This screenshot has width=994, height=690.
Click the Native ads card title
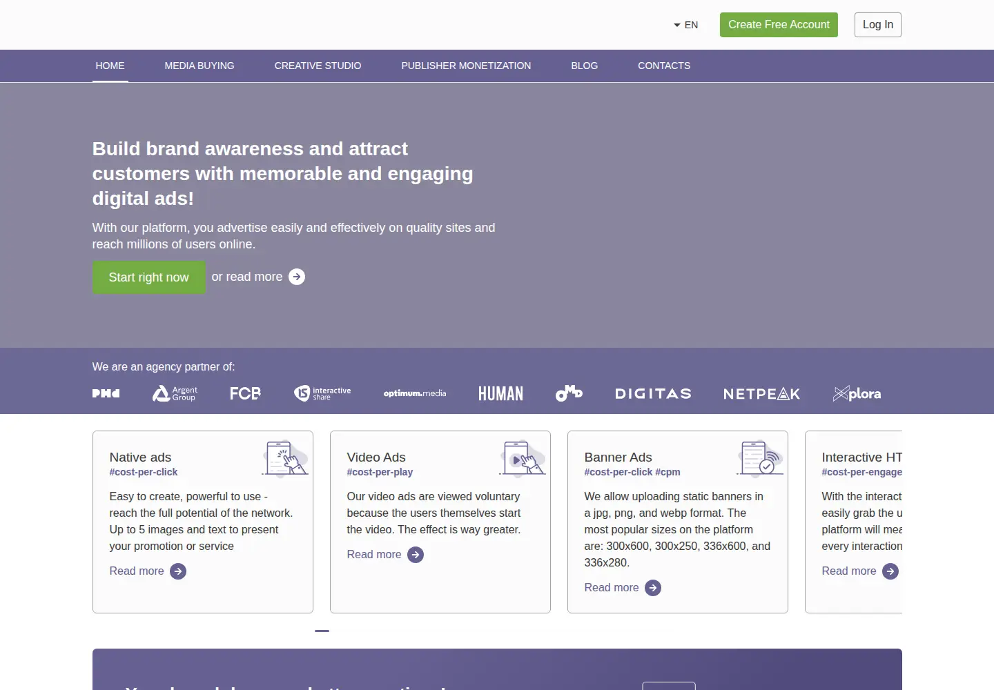[x=140, y=457]
